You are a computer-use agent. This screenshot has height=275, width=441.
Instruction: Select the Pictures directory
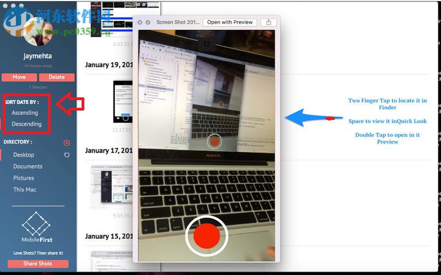(x=24, y=178)
